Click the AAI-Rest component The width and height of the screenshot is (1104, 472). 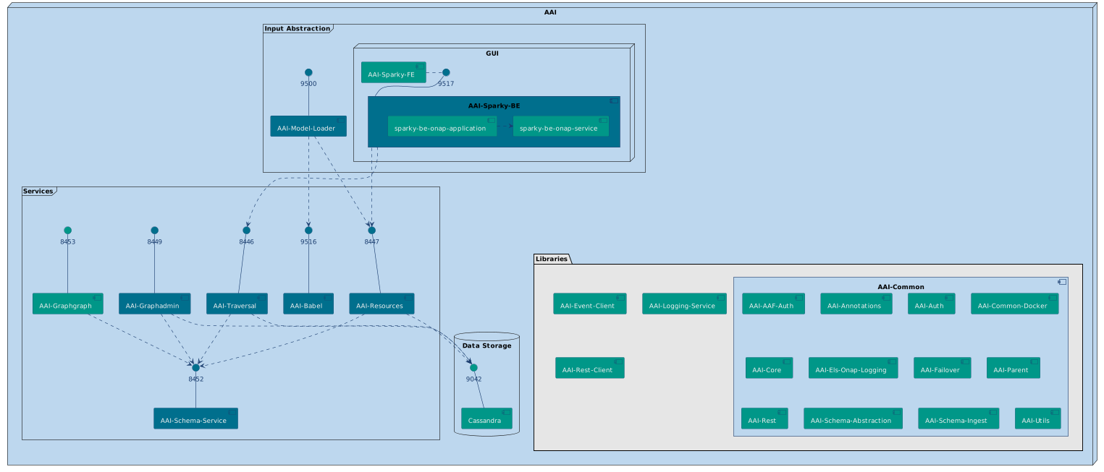pos(765,419)
